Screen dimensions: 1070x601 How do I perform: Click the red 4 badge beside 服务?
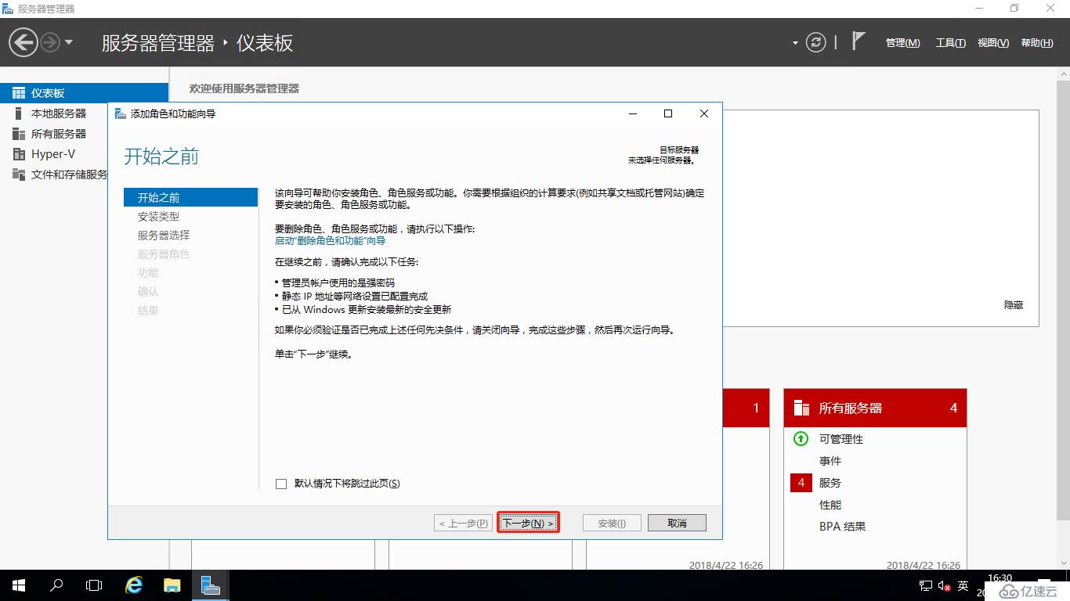click(x=801, y=483)
